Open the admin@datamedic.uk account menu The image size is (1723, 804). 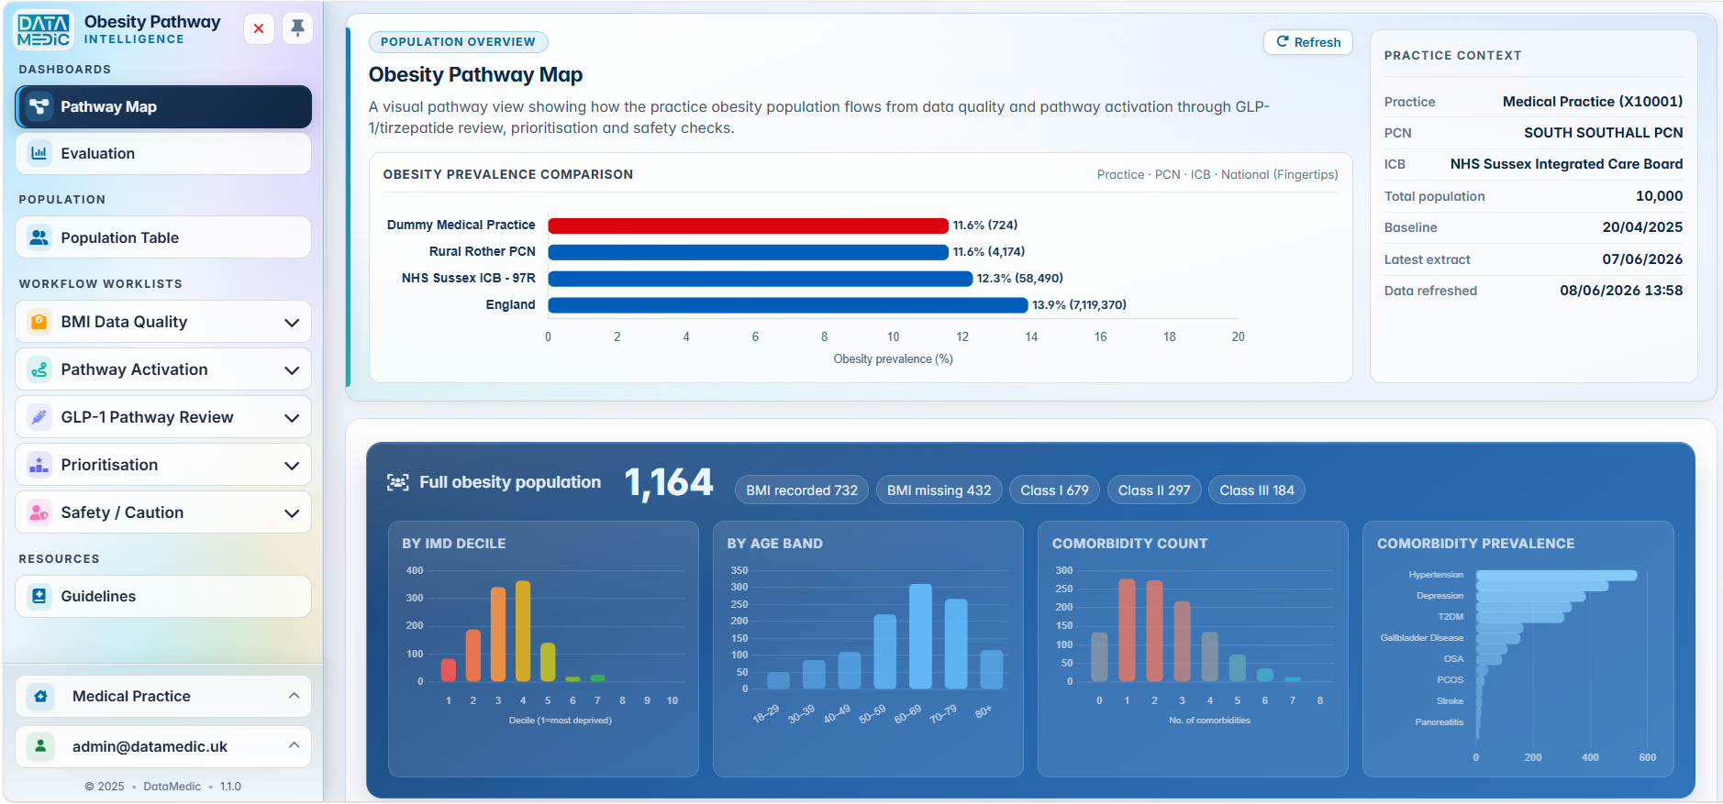[163, 746]
